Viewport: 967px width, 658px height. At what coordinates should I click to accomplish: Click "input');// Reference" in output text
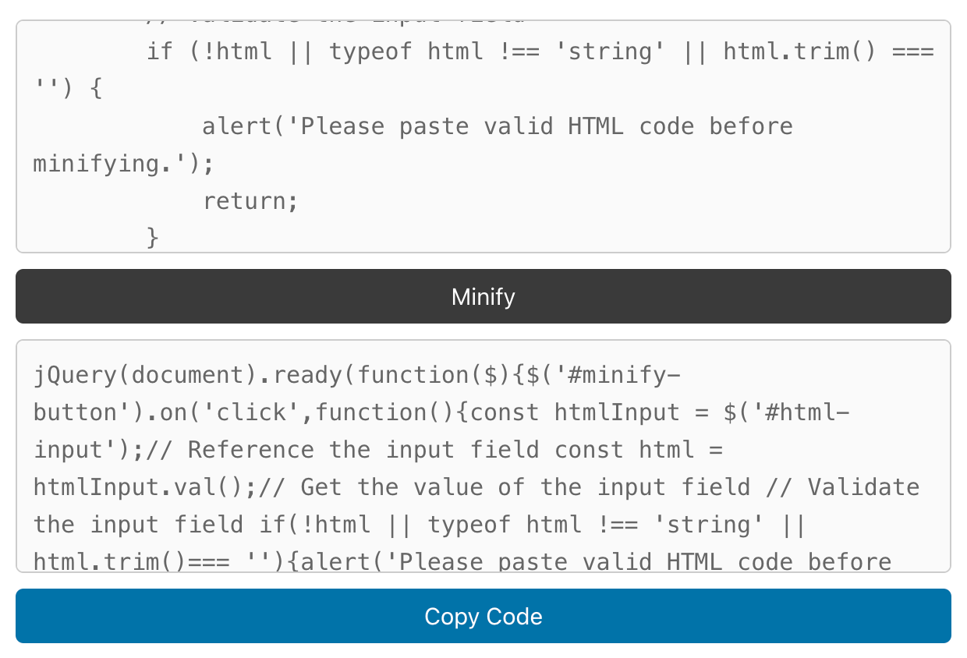[x=173, y=450]
